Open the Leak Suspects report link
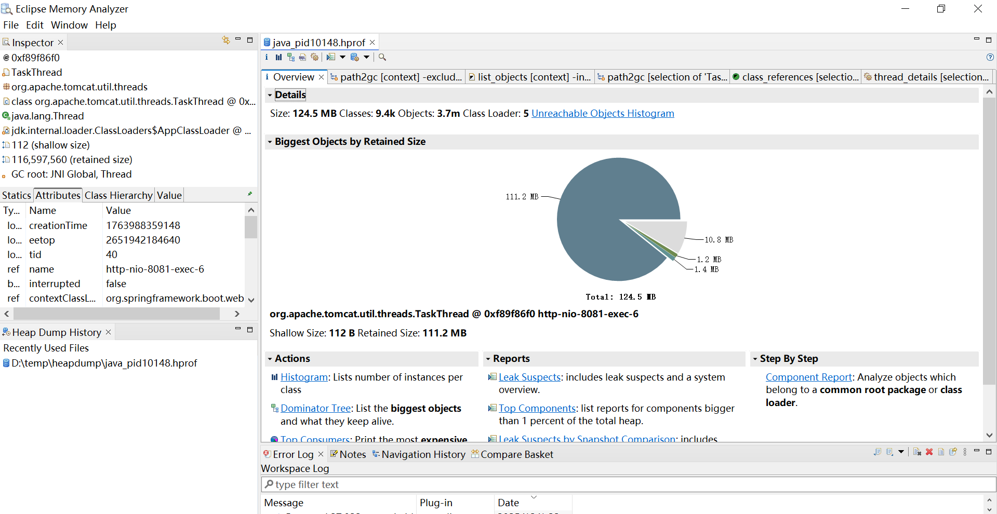Image resolution: width=997 pixels, height=514 pixels. click(x=529, y=377)
